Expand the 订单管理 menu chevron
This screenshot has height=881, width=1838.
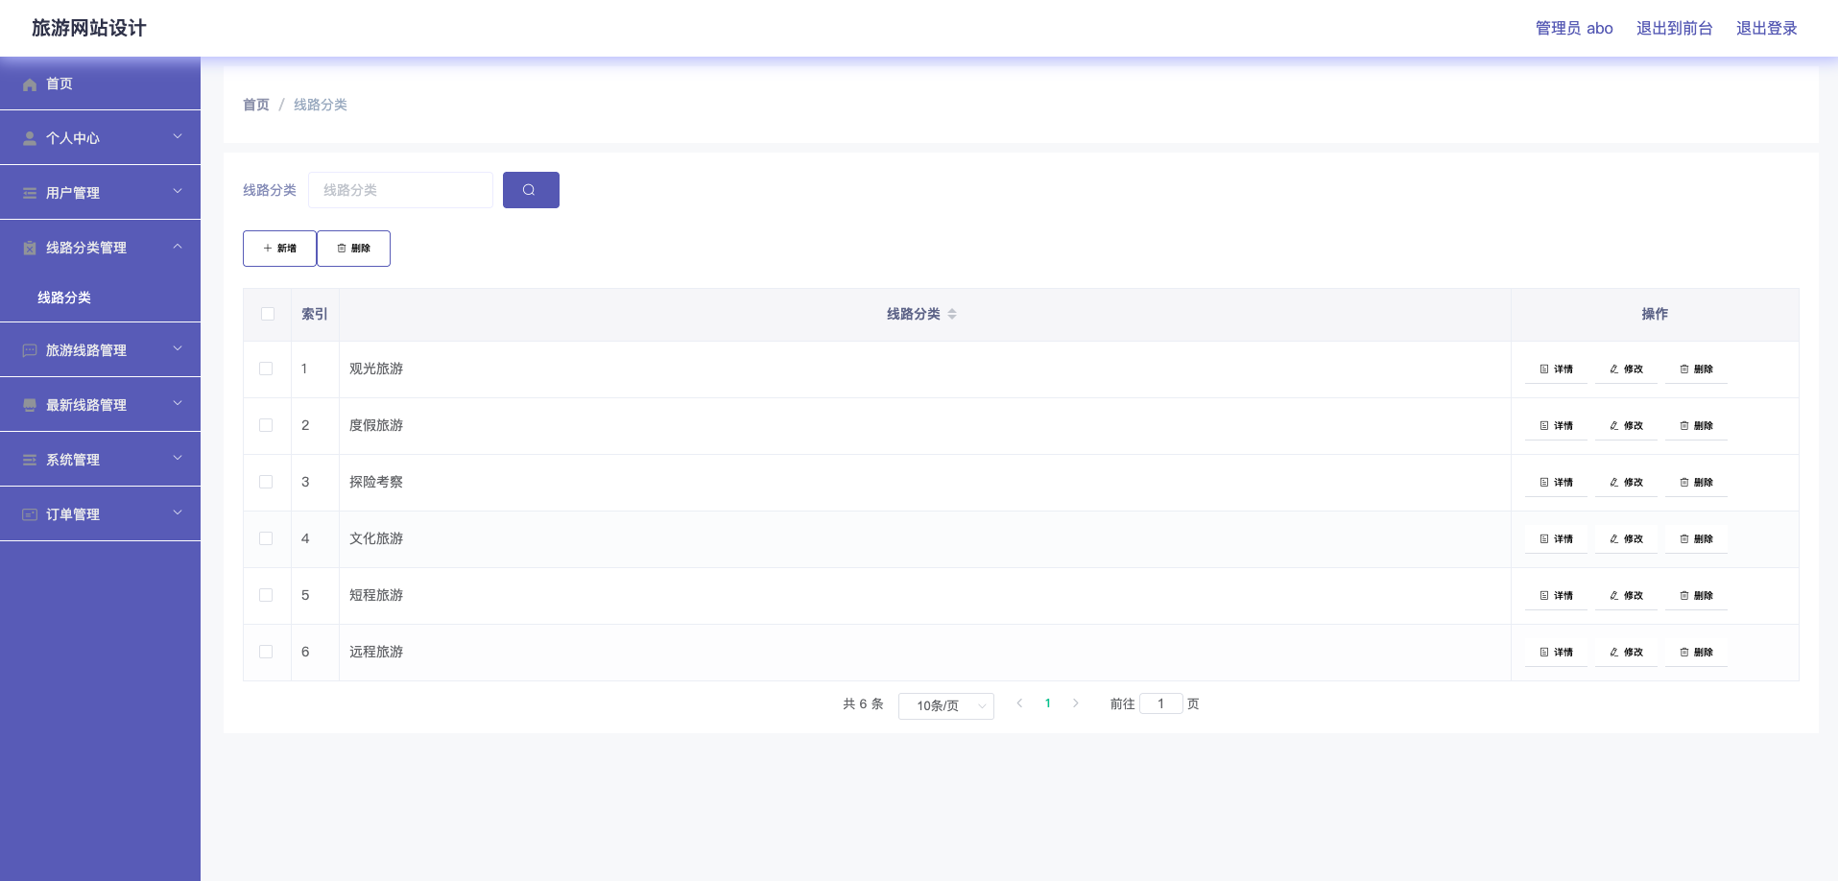coord(178,512)
